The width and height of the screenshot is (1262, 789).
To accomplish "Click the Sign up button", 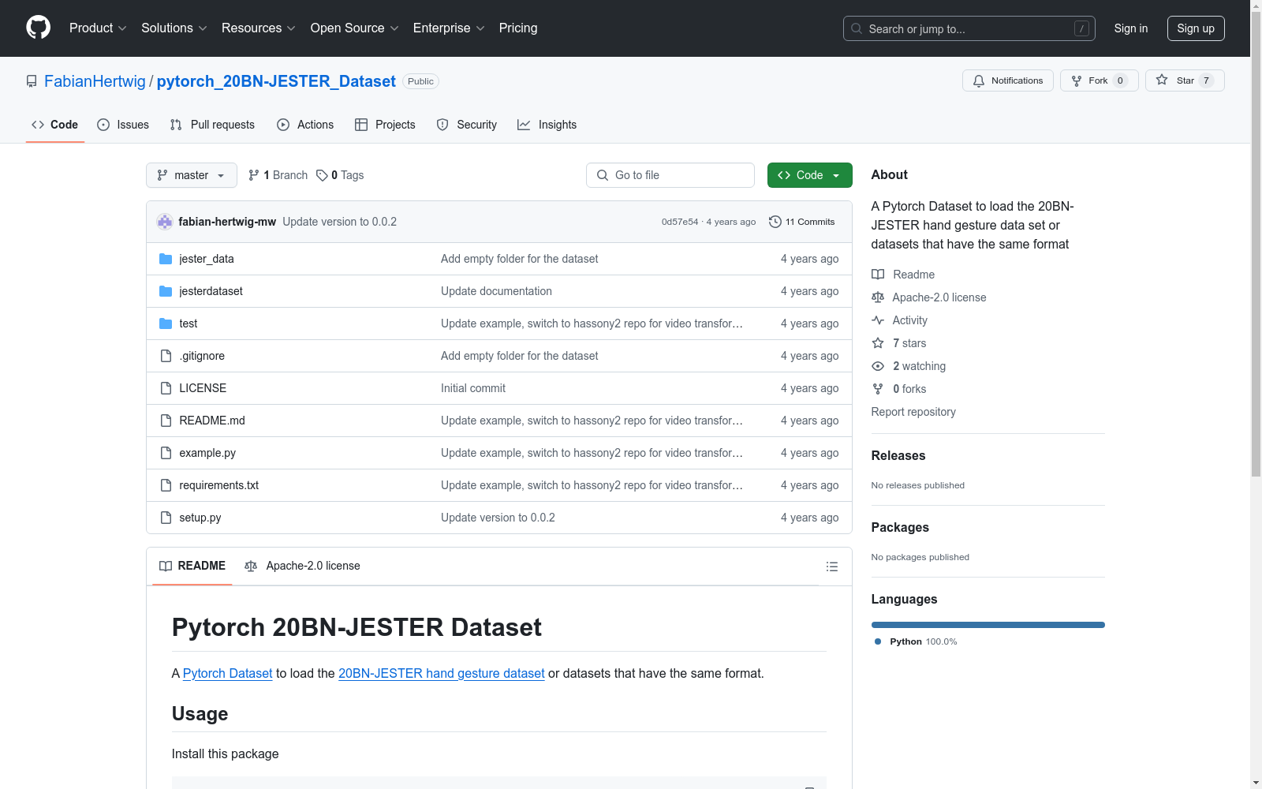I will tap(1196, 28).
